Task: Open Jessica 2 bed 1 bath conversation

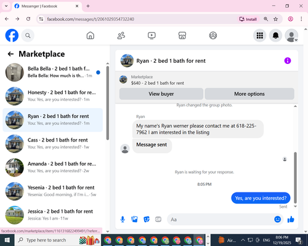Action: [52, 215]
